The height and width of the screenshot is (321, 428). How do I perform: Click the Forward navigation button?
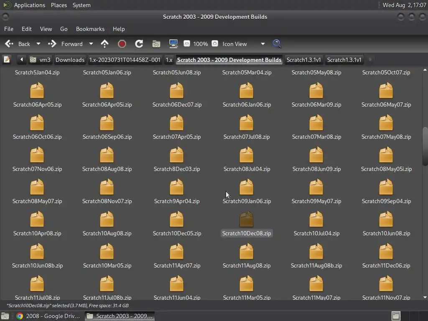click(x=66, y=44)
